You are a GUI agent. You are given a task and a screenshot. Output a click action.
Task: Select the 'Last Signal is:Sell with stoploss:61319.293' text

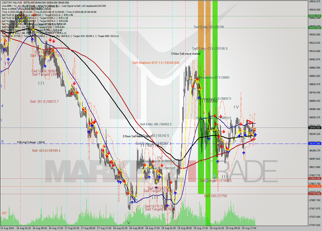(x=84, y=6)
